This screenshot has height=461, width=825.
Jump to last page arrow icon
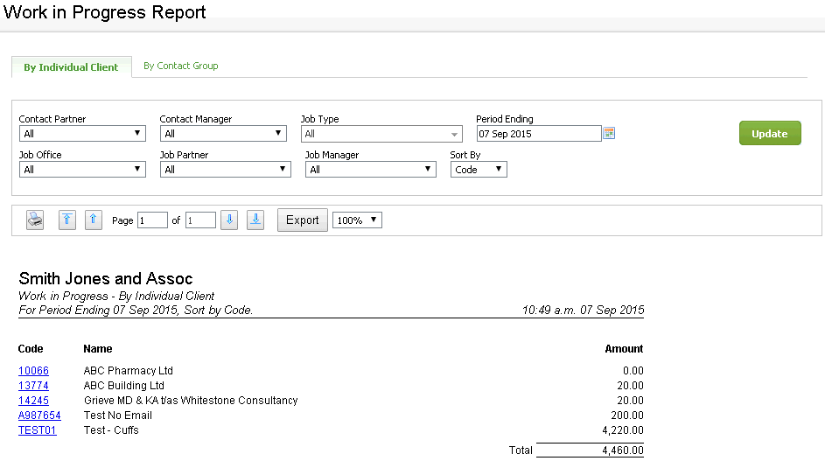[x=255, y=220]
